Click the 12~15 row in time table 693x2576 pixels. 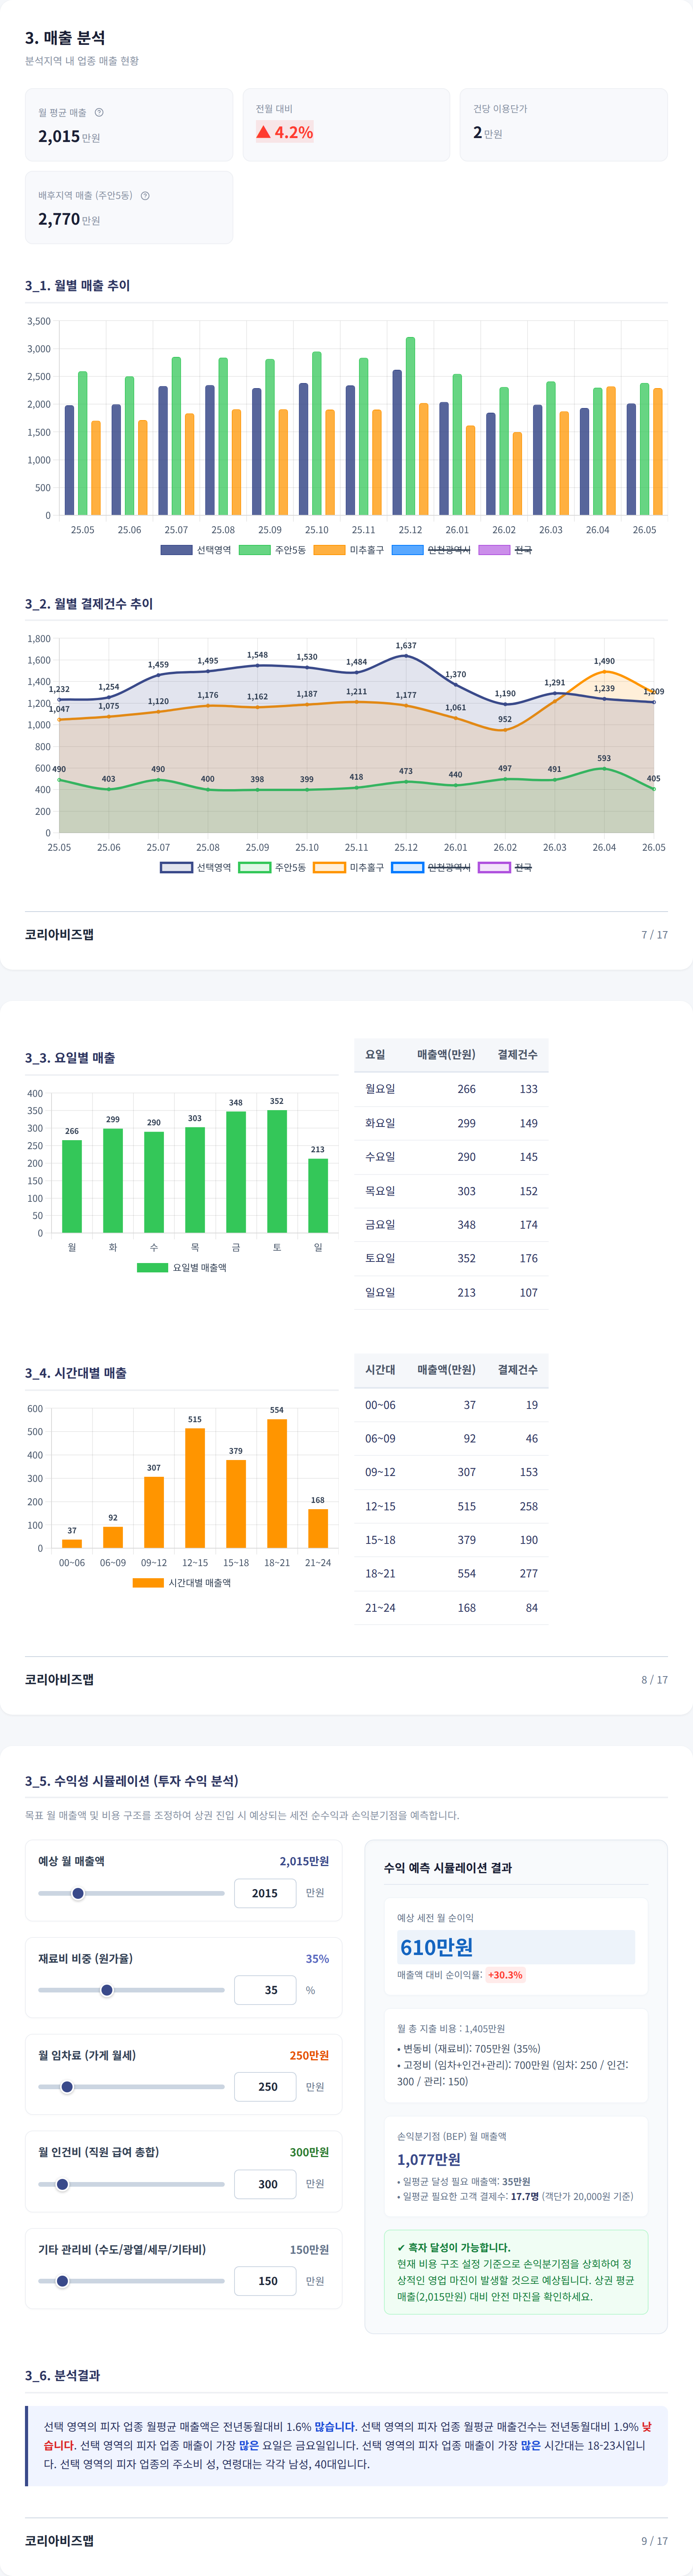(451, 1506)
